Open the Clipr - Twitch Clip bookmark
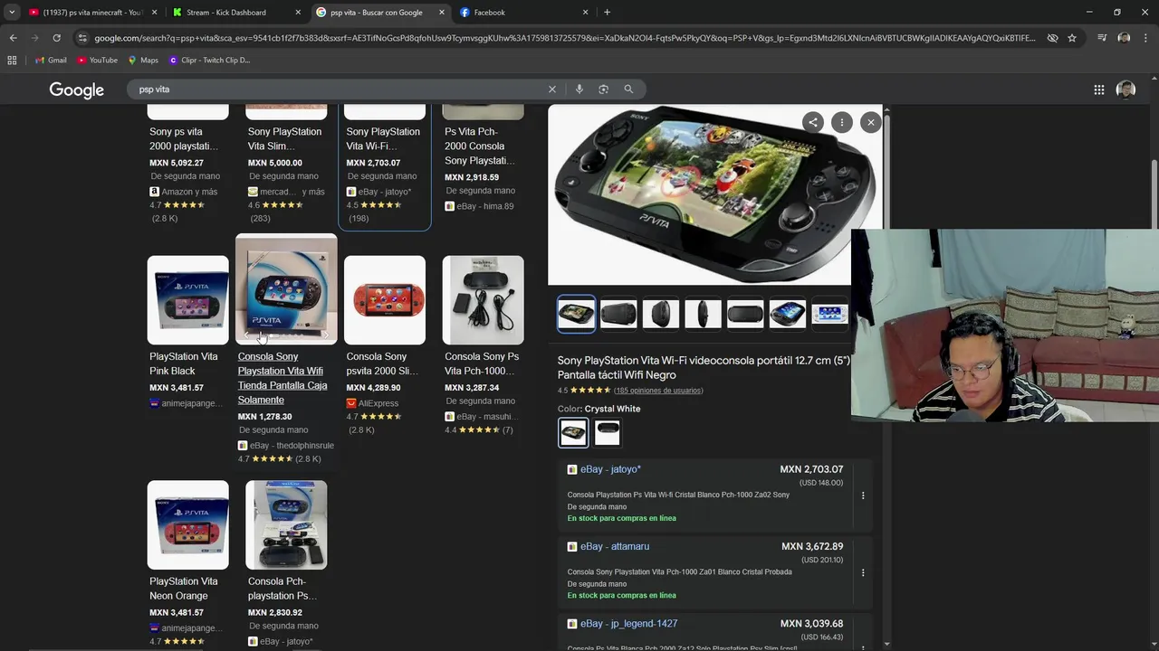 pos(209,60)
